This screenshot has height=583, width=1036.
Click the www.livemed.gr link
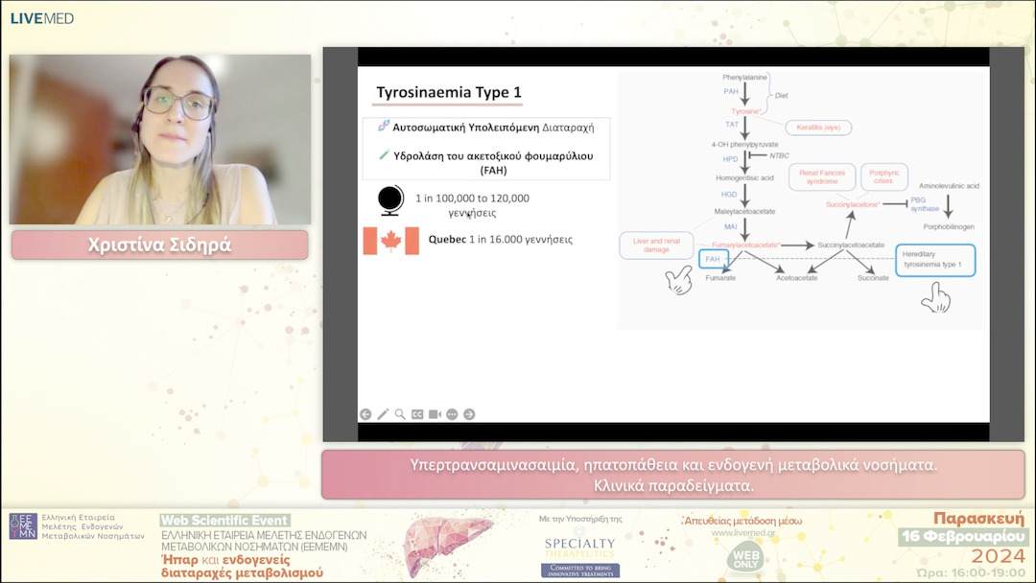pos(743,533)
